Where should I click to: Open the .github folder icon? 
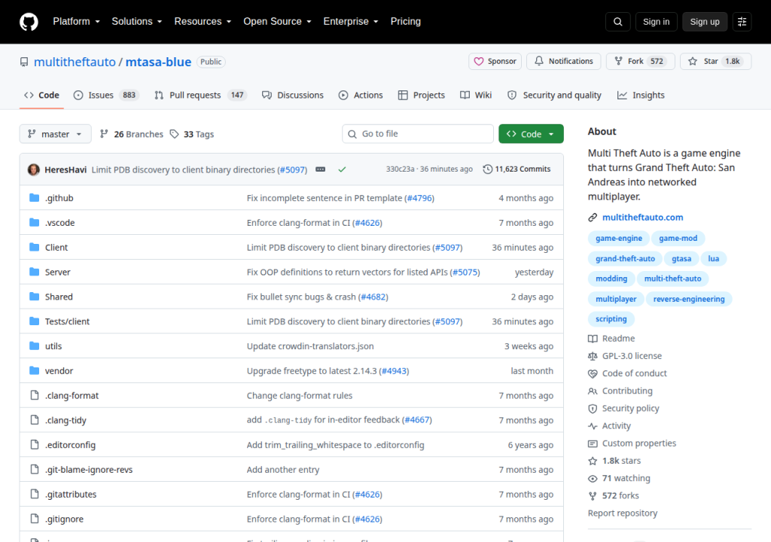pyautogui.click(x=35, y=198)
